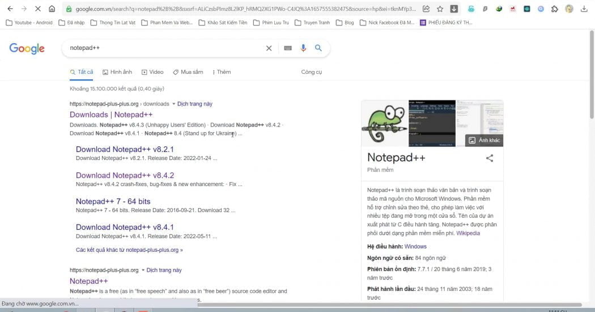Open Download Notepad++ v8.4.1 link
This screenshot has width=595, height=312.
pos(125,227)
